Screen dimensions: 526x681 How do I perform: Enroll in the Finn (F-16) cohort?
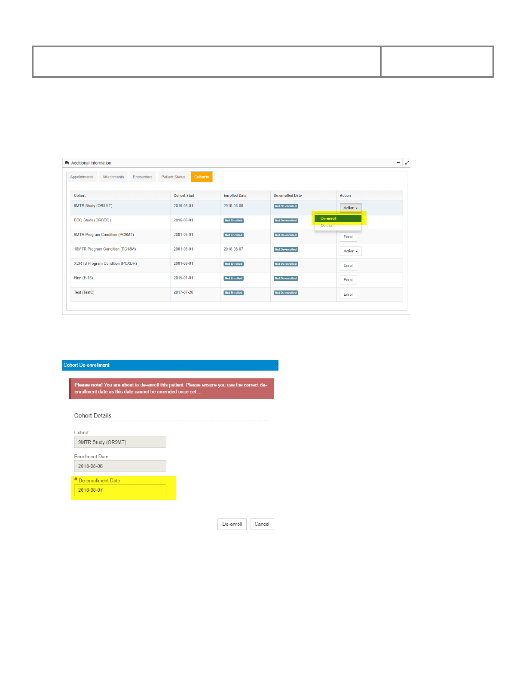click(x=349, y=280)
